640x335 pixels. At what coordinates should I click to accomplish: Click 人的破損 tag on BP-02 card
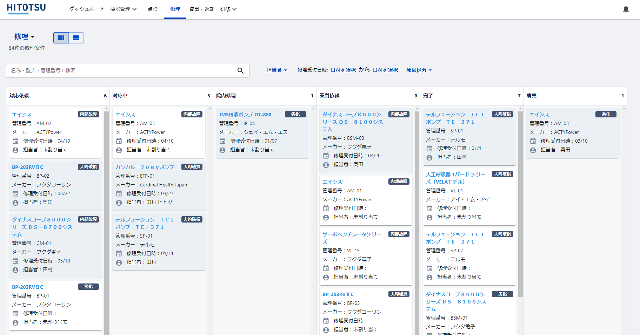point(88,167)
